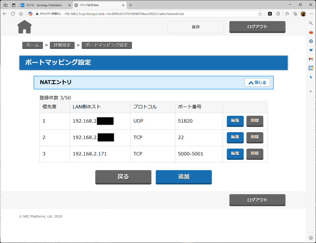Click the browser address bar
This screenshot has width=316, height=243.
(118, 13)
